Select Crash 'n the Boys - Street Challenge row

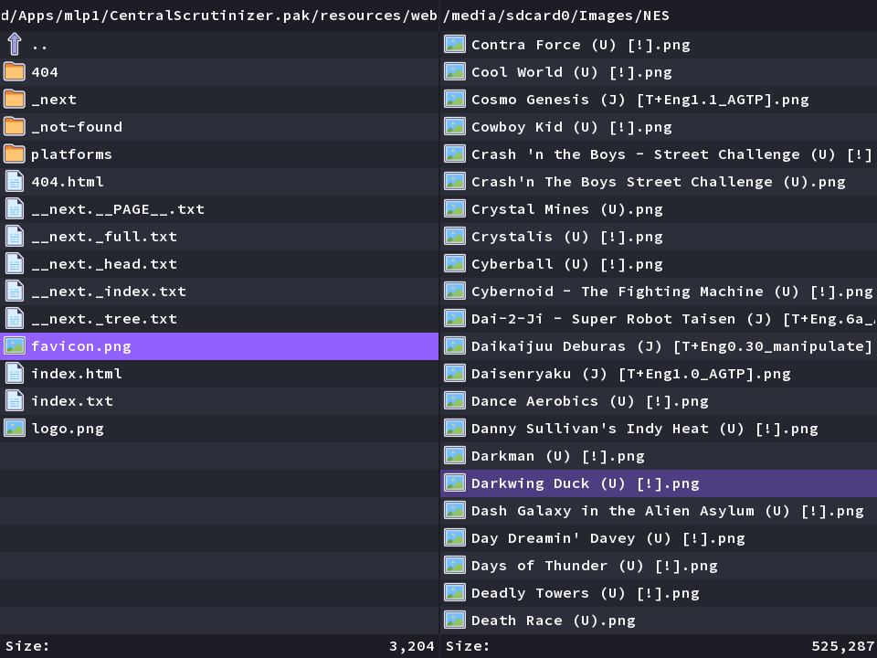click(659, 154)
